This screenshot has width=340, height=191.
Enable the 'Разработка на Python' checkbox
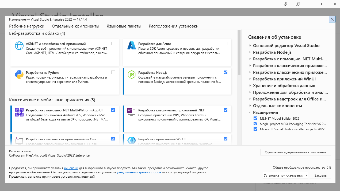tap(113, 72)
